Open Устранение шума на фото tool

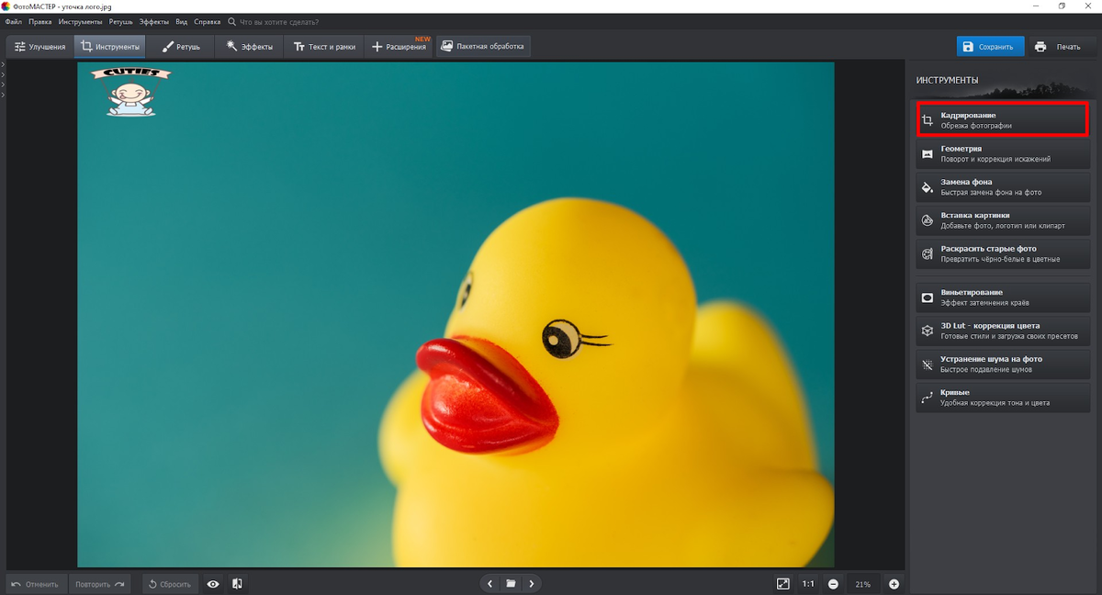[x=1003, y=365]
